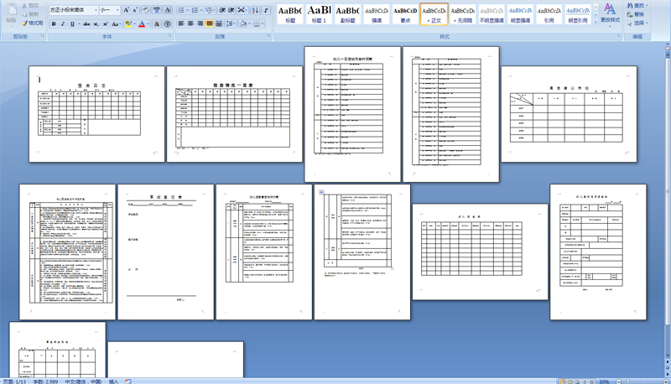Apply yellow text highlight
Viewport: 671px width, 384px height.
coord(127,24)
